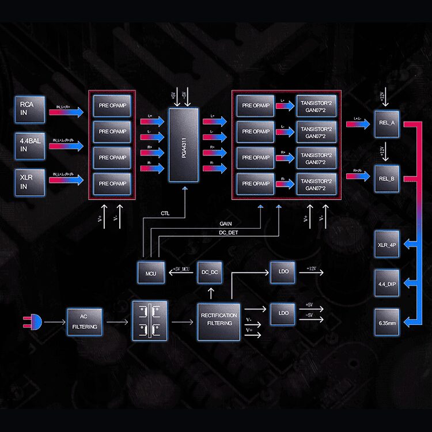This screenshot has height=432, width=432.
Task: Click the TANSISTOR*2 block fed by L- arrow
Action: (x=316, y=132)
